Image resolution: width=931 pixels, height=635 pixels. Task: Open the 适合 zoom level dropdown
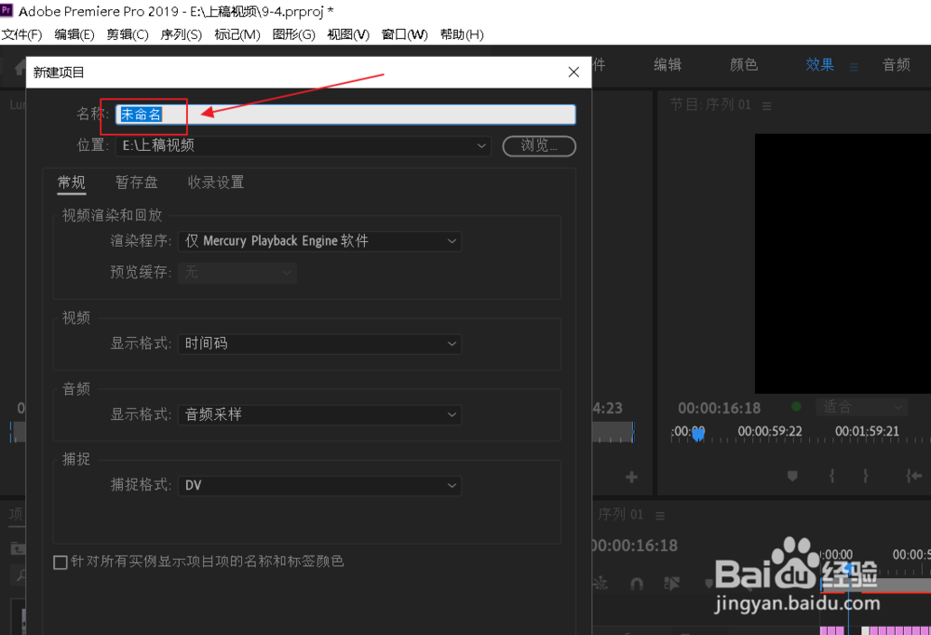(861, 407)
